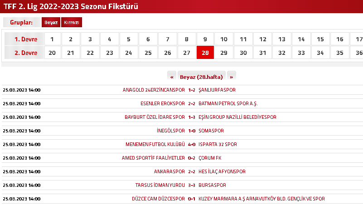Open week 29 fixtures
This screenshot has width=363, height=205.
(223, 53)
